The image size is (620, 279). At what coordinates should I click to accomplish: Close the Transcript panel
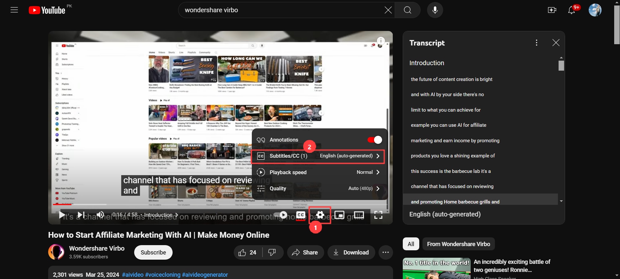(x=556, y=43)
